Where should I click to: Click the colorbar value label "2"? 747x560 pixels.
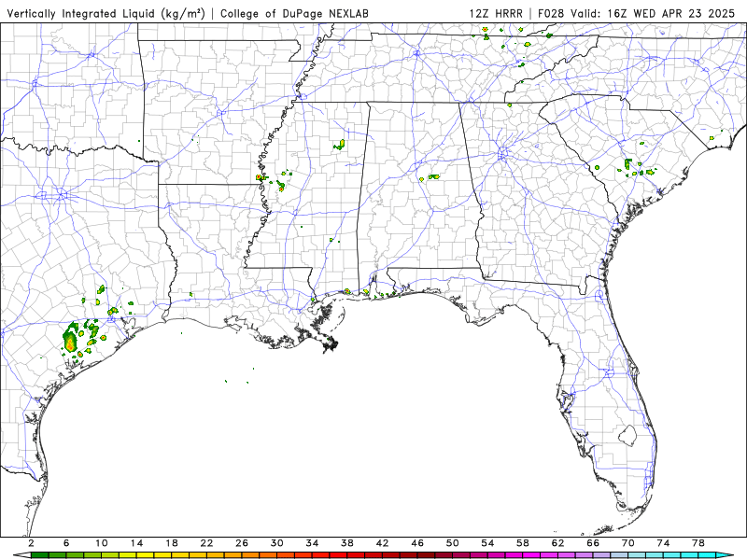point(31,543)
